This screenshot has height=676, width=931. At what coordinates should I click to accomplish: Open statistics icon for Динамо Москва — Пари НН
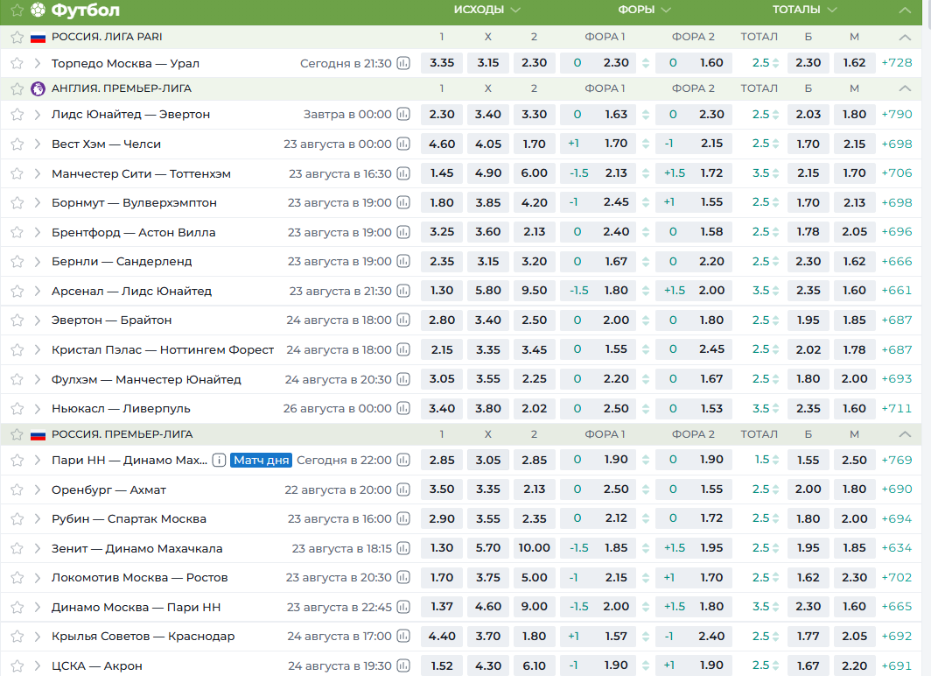click(403, 607)
